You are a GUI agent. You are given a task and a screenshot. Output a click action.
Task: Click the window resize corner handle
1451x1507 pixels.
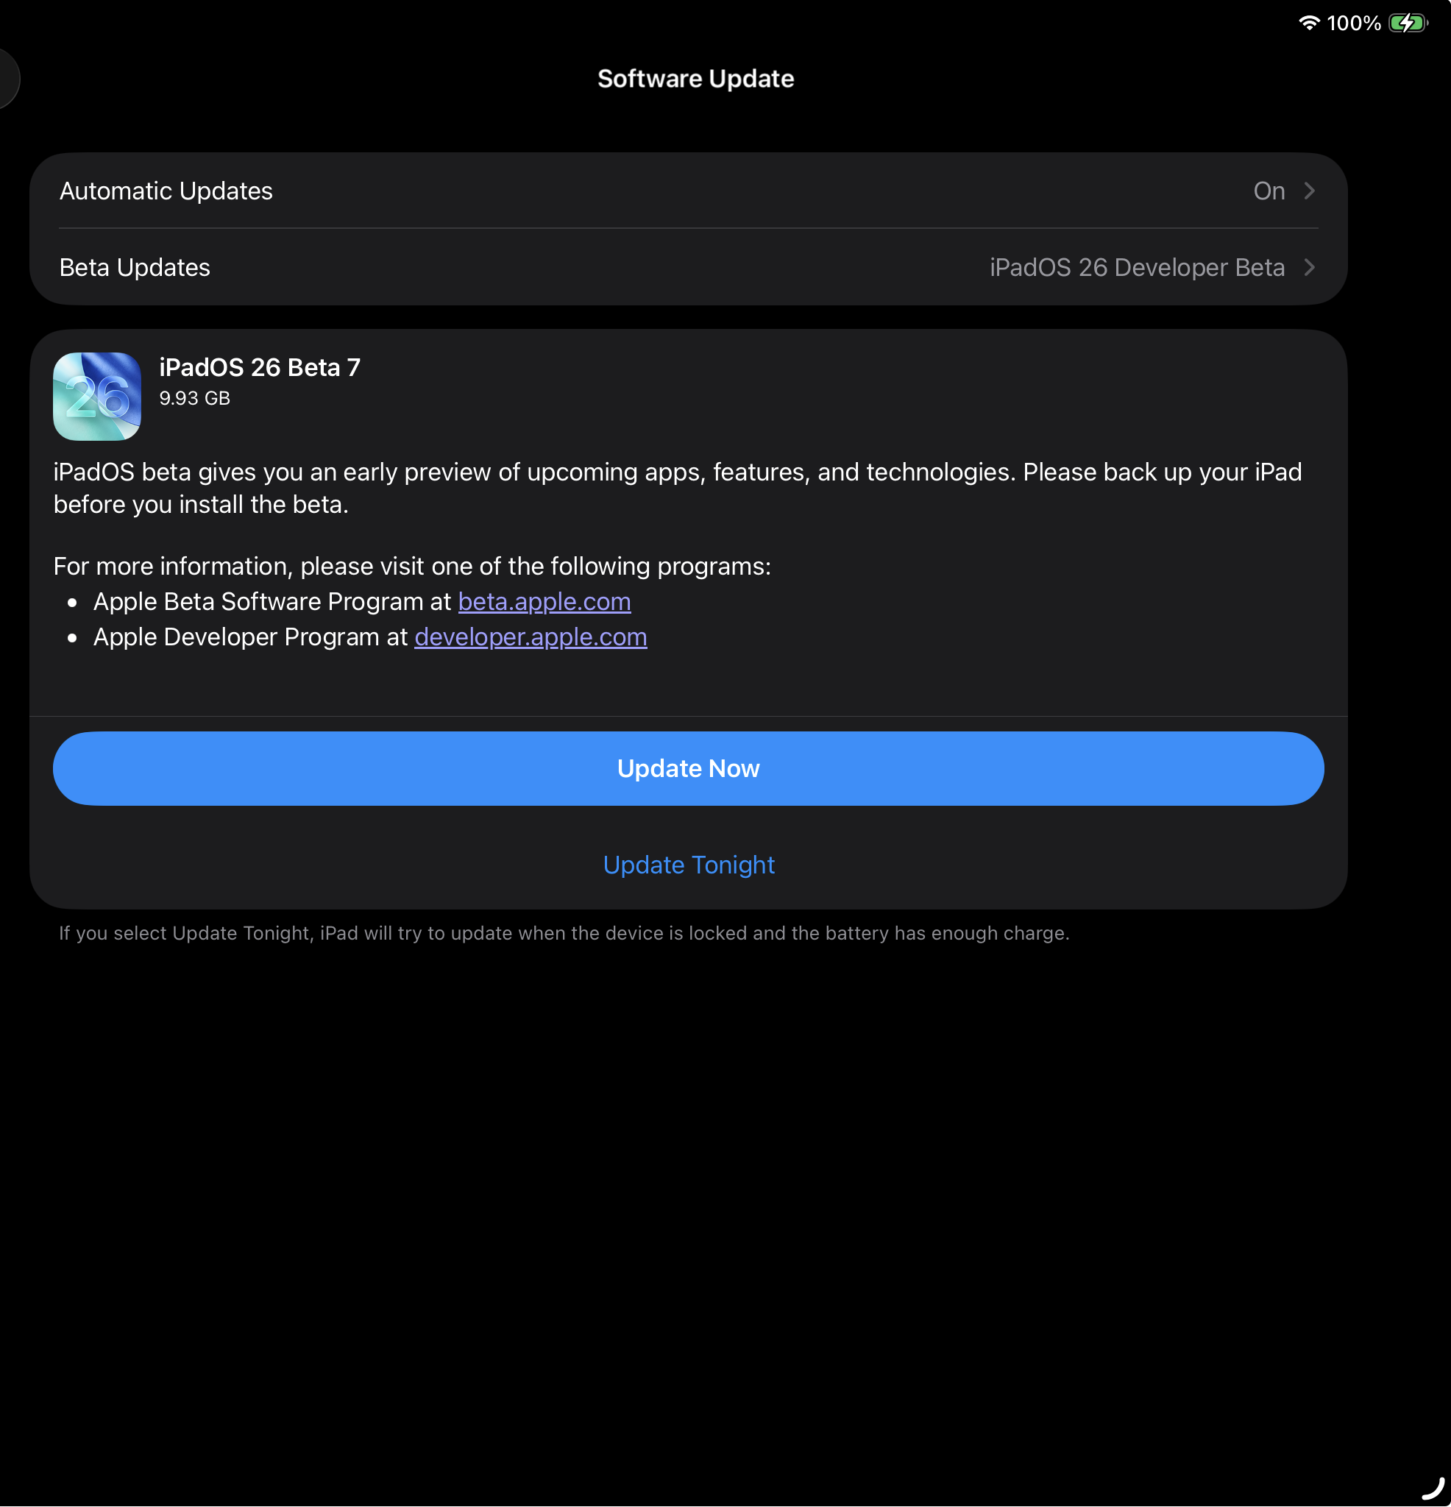coord(1434,1489)
